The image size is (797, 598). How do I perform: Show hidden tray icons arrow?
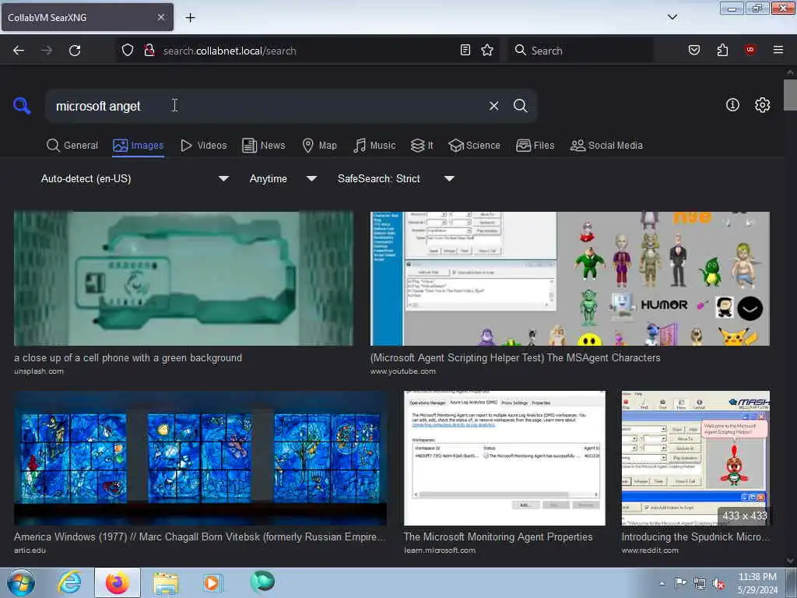pos(662,584)
